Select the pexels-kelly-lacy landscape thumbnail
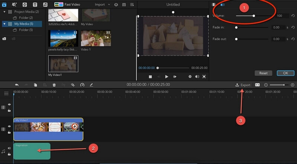This screenshot has width=297, height=164. (63, 38)
